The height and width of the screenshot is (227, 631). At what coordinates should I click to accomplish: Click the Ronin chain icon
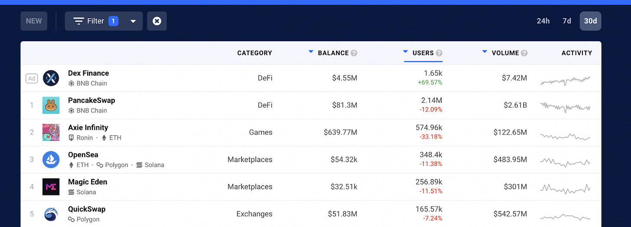click(72, 137)
